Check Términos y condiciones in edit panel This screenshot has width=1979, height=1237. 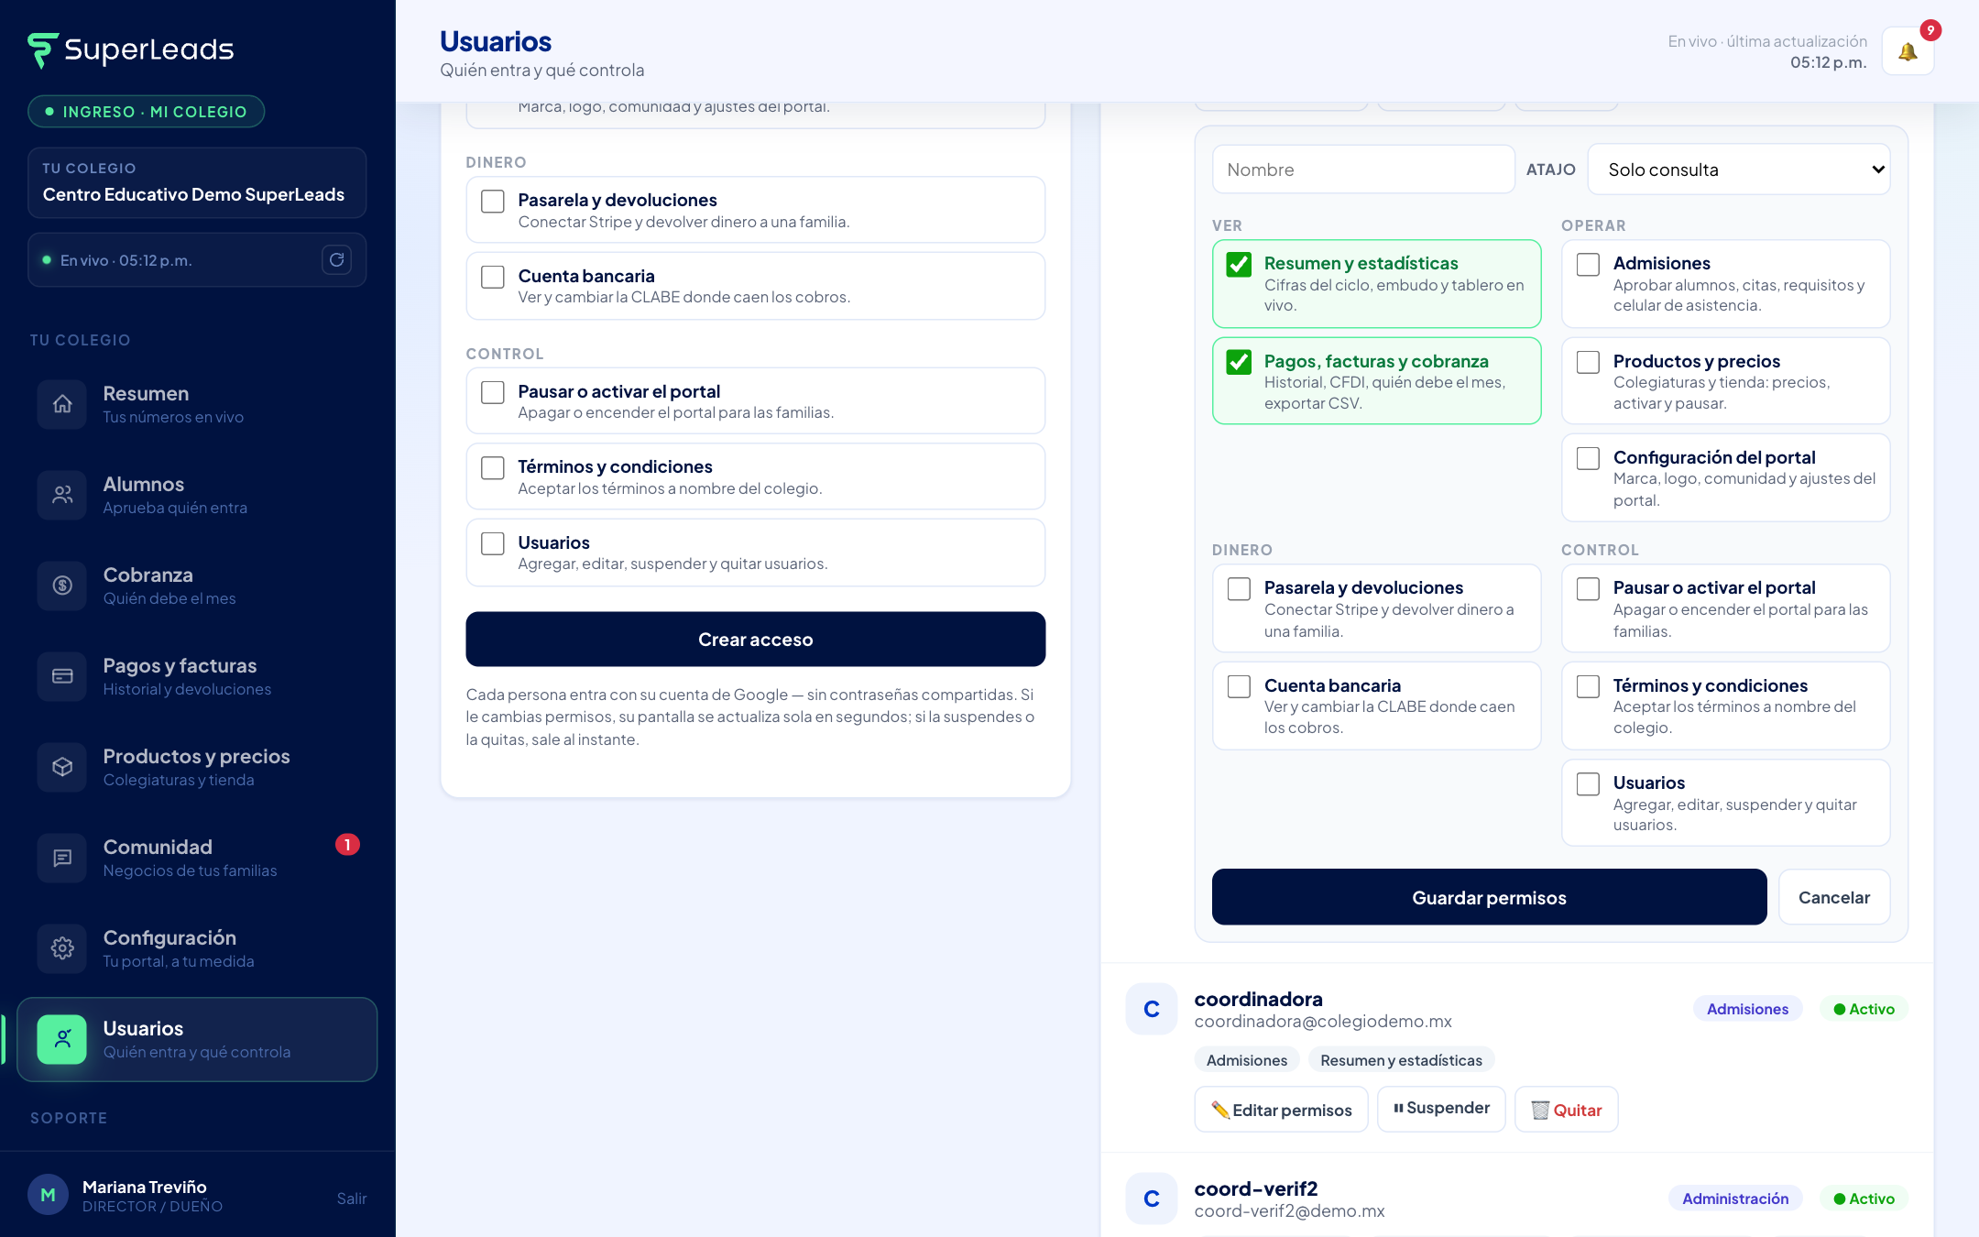pyautogui.click(x=1588, y=686)
